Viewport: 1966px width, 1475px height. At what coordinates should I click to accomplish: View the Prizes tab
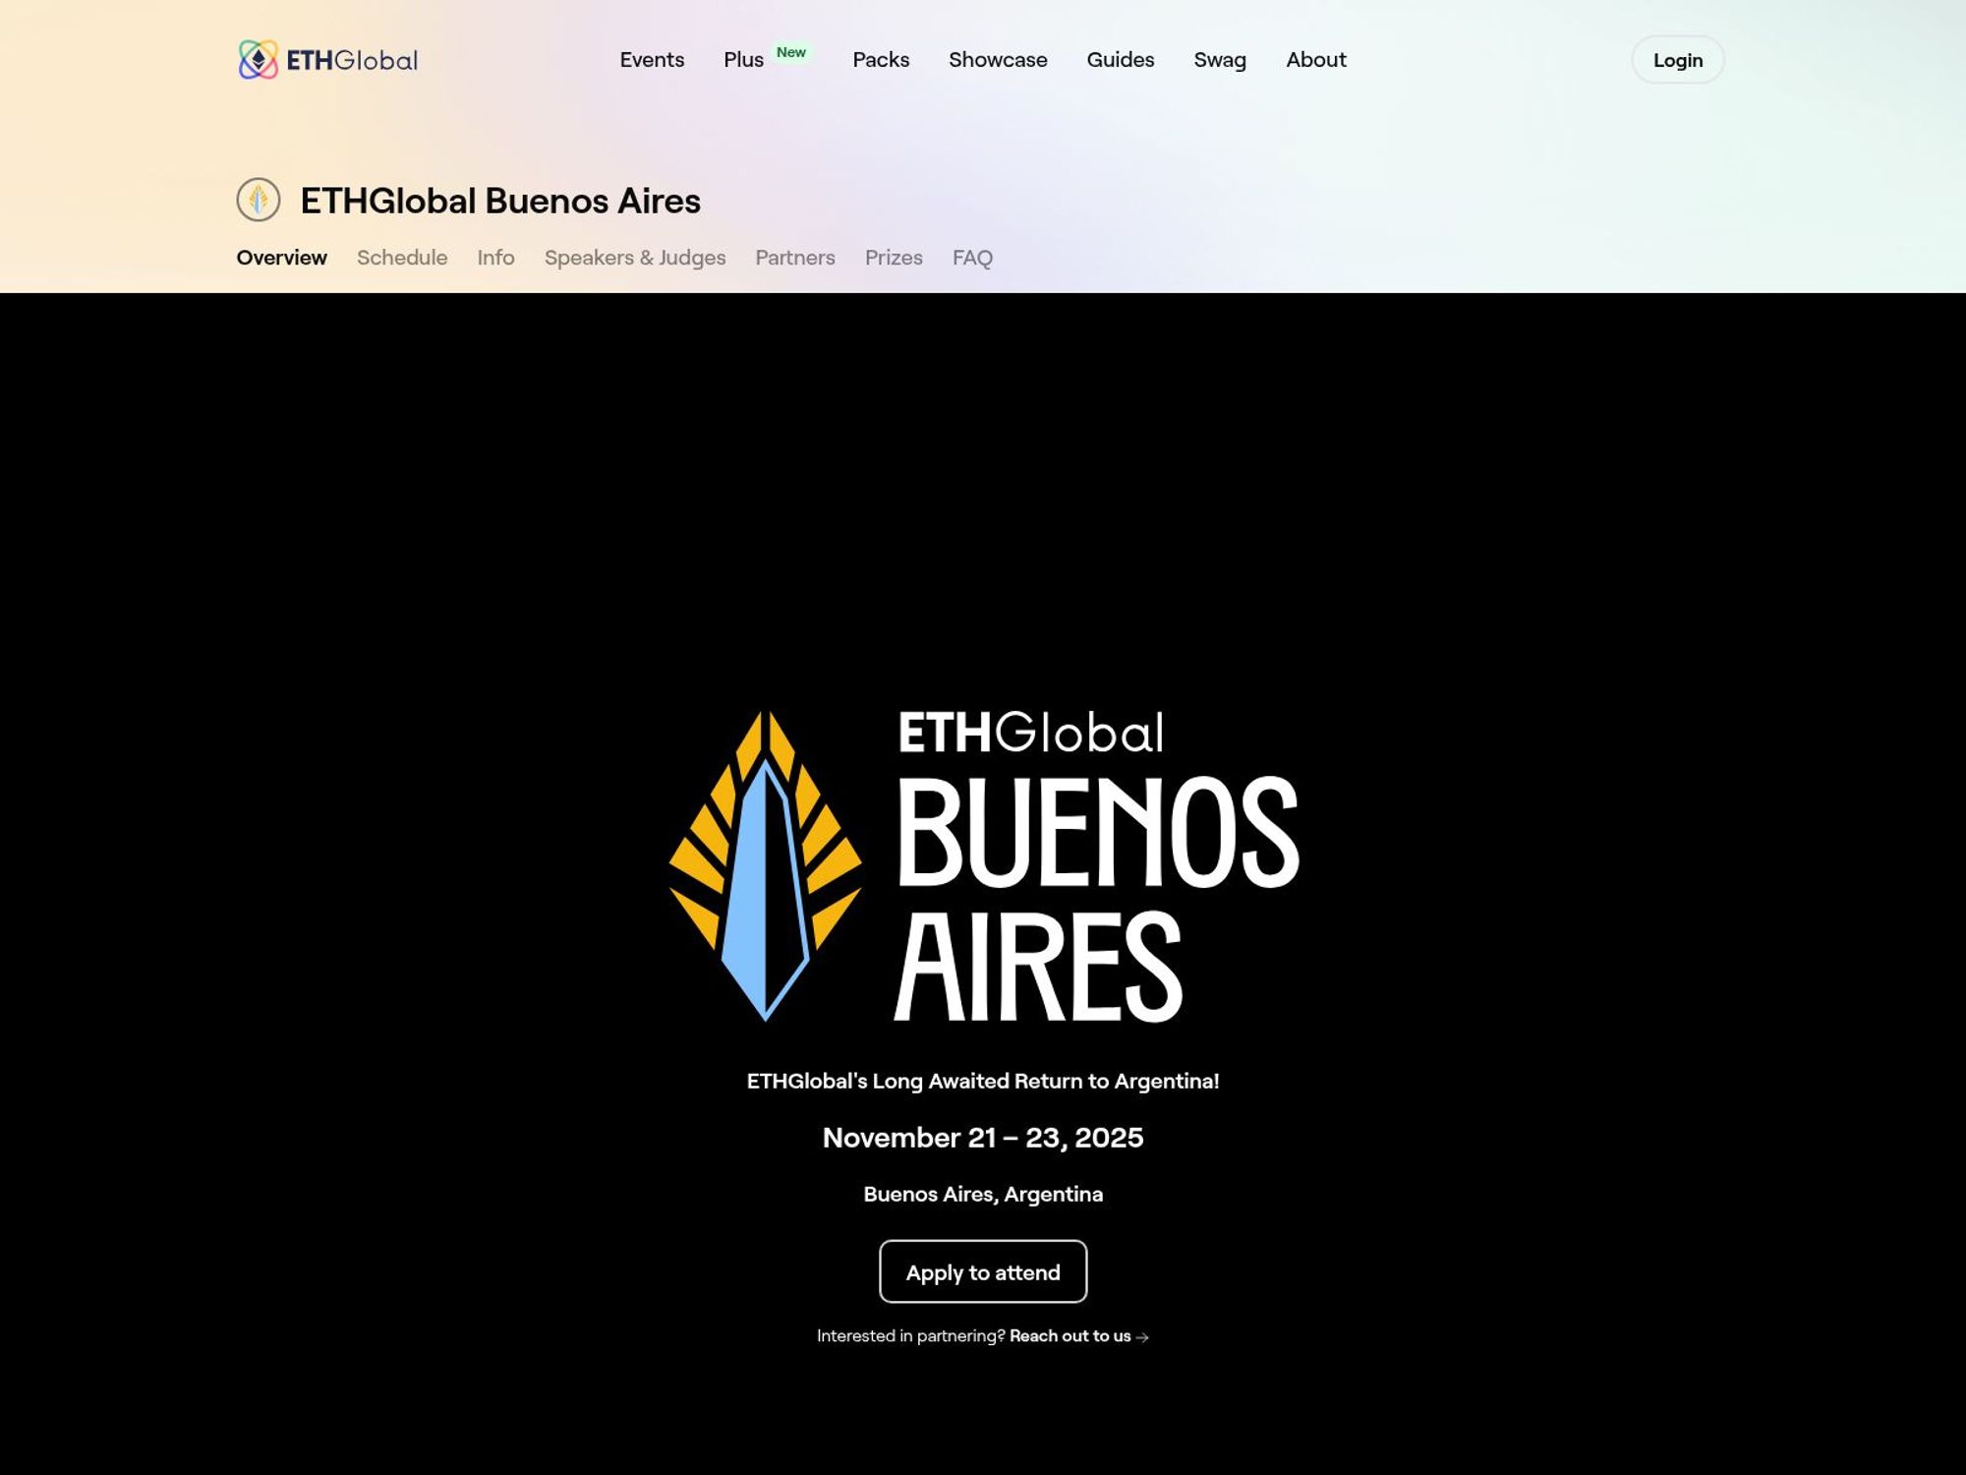(894, 258)
